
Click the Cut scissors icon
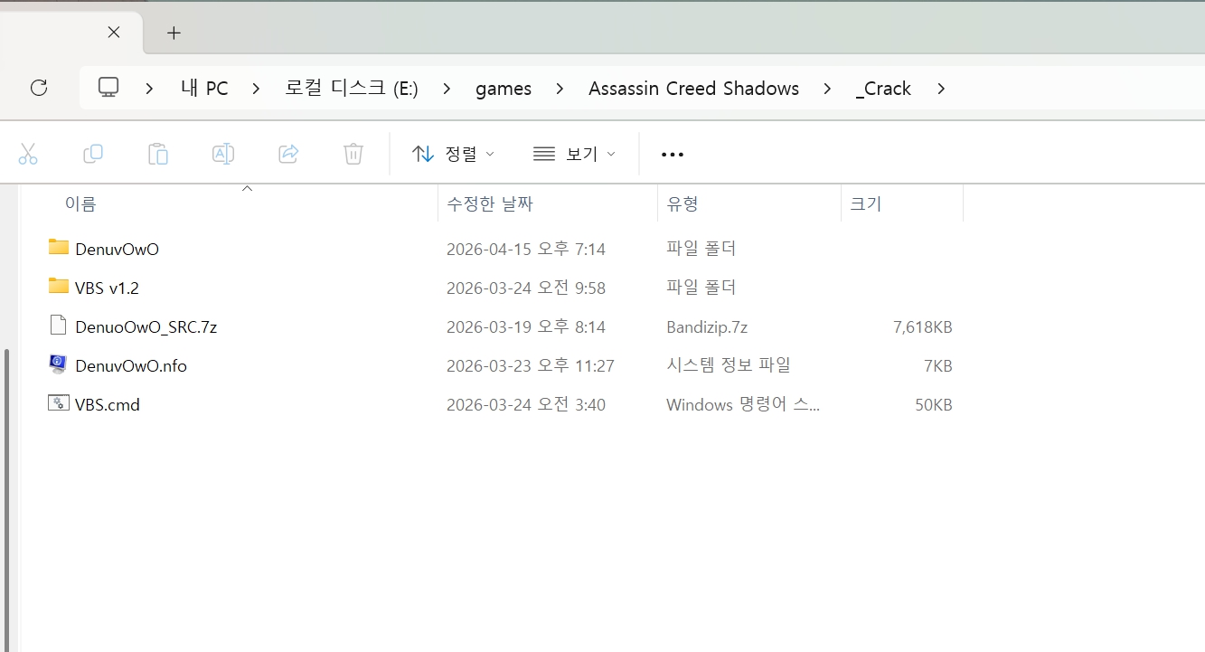click(28, 154)
